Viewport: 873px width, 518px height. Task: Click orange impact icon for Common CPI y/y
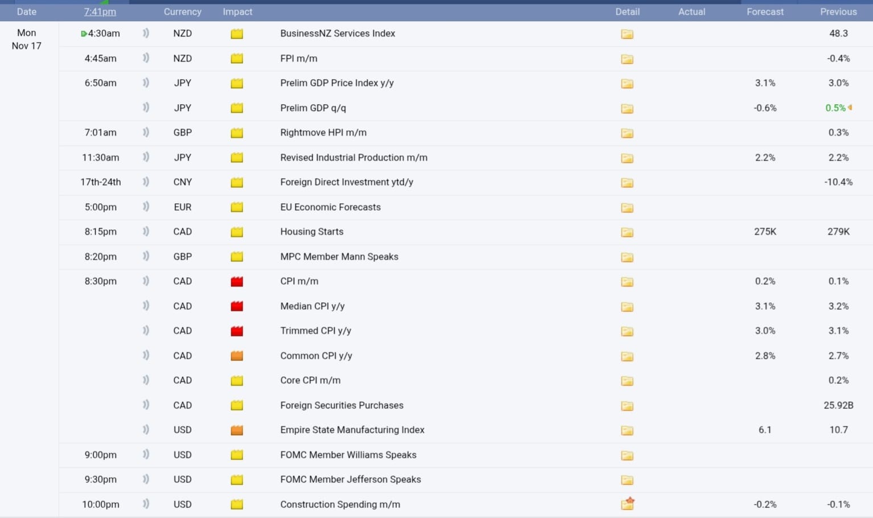[237, 356]
